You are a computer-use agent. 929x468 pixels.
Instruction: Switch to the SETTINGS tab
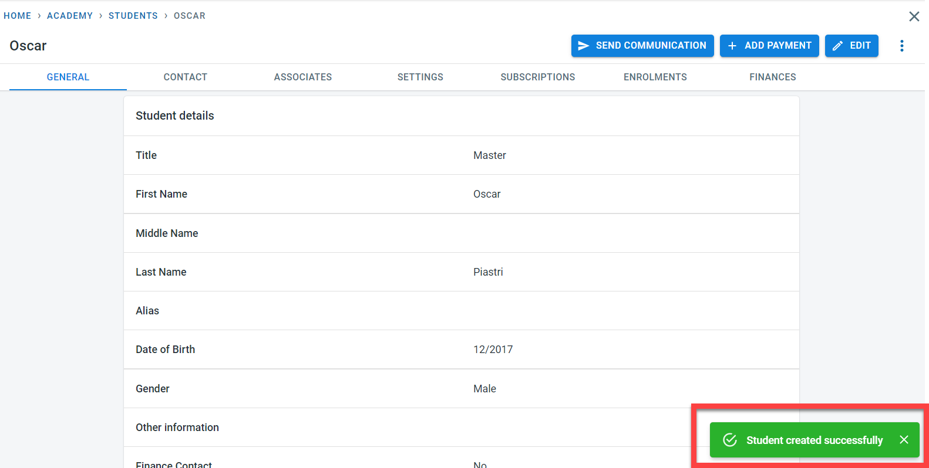[420, 77]
